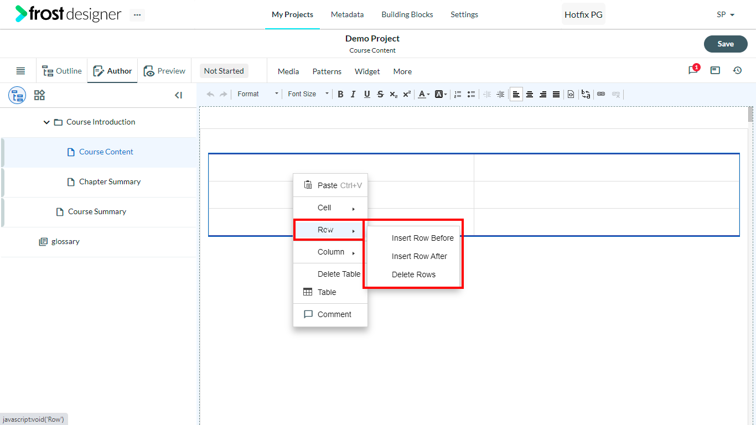Screen dimensions: 756x425
Task: Choose Insert Row After from submenu
Action: [x=419, y=256]
